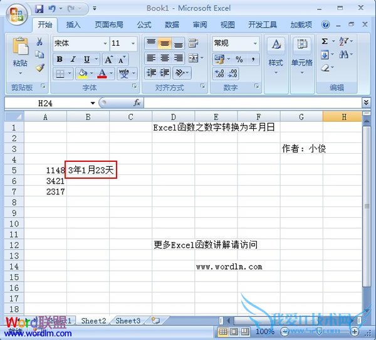The height and width of the screenshot is (340, 376).
Task: Switch to 视图 ribbon tab
Action: pos(227,24)
